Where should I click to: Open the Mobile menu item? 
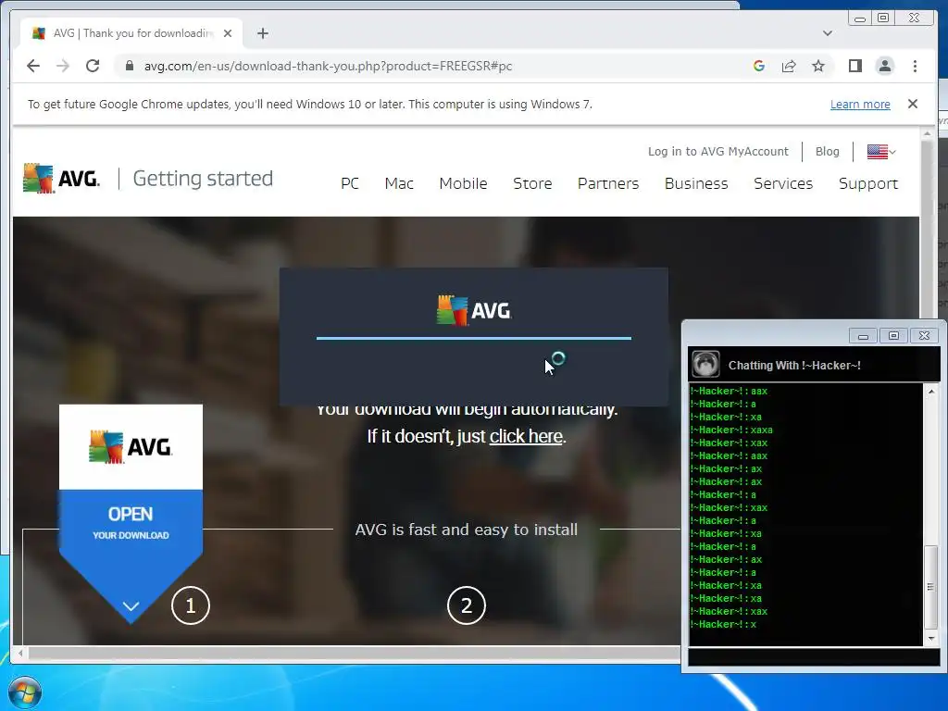pyautogui.click(x=463, y=183)
